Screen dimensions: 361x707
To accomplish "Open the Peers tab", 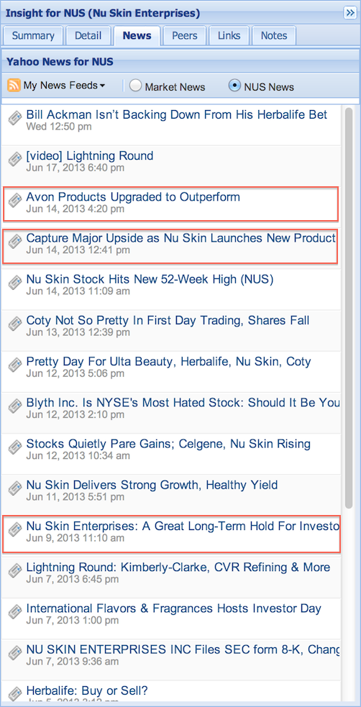I will (x=184, y=36).
